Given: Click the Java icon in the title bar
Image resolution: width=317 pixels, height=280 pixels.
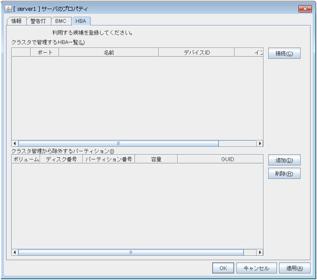Looking at the screenshot, I should tap(8, 9).
